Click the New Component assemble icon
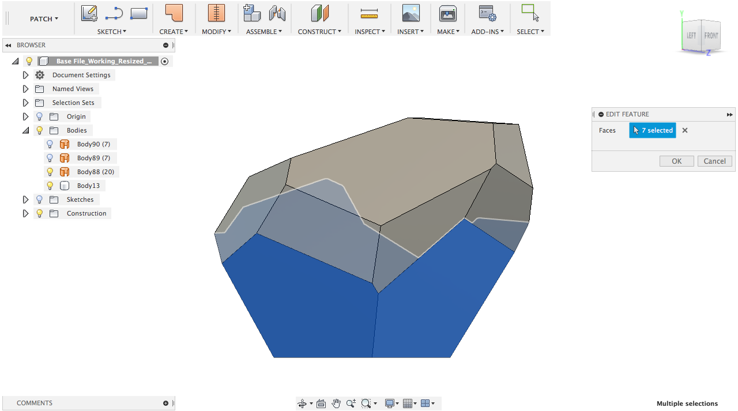This screenshot has width=738, height=411. 252,13
